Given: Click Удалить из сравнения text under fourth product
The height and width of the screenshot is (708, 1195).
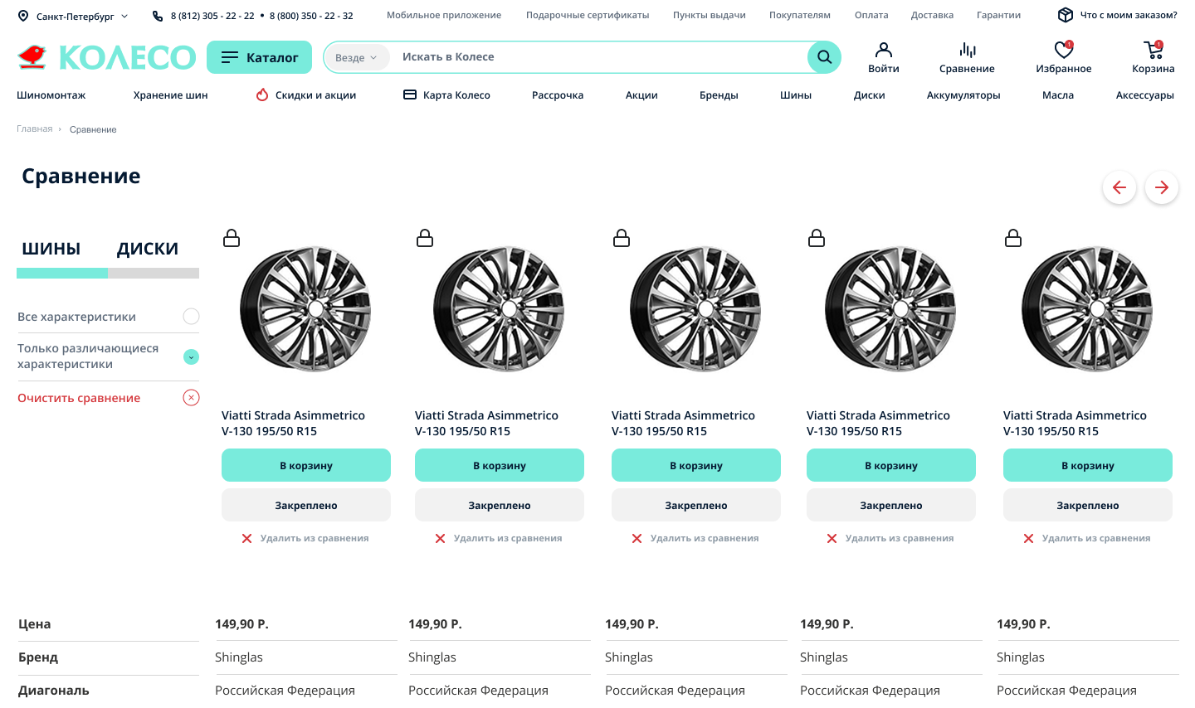Looking at the screenshot, I should coord(900,538).
